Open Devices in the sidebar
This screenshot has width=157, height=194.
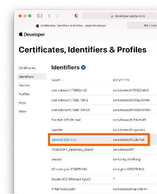(24, 86)
